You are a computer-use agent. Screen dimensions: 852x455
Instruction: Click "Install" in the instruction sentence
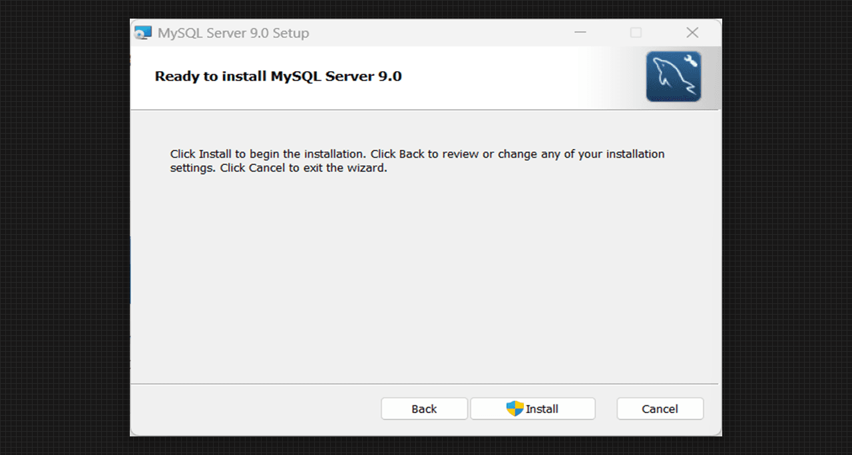pyautogui.click(x=215, y=154)
